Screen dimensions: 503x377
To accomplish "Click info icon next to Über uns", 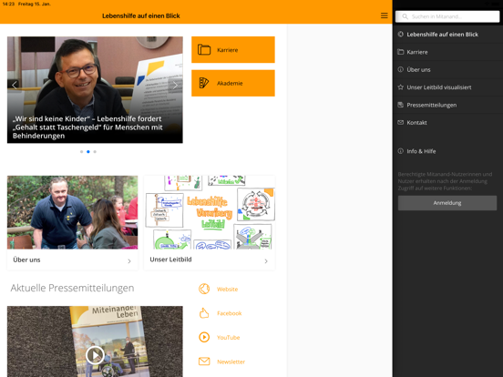I will [400, 69].
